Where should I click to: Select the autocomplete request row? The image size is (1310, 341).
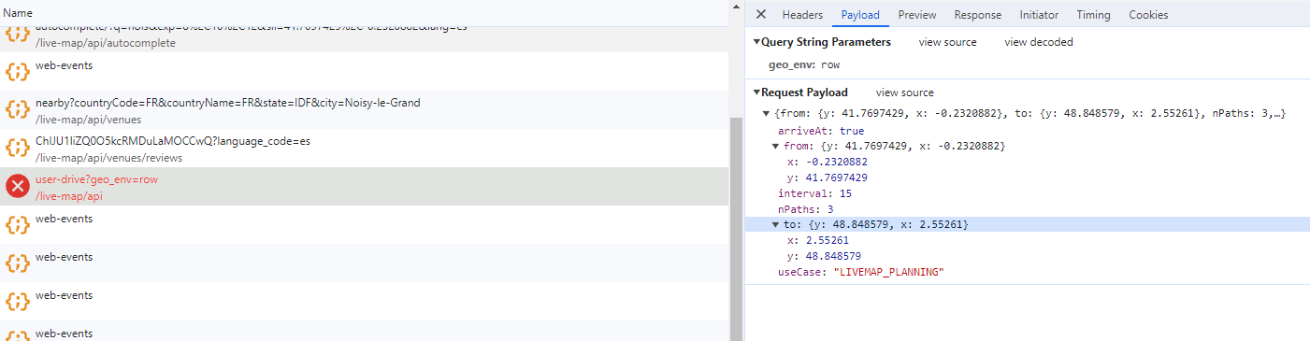[x=364, y=39]
